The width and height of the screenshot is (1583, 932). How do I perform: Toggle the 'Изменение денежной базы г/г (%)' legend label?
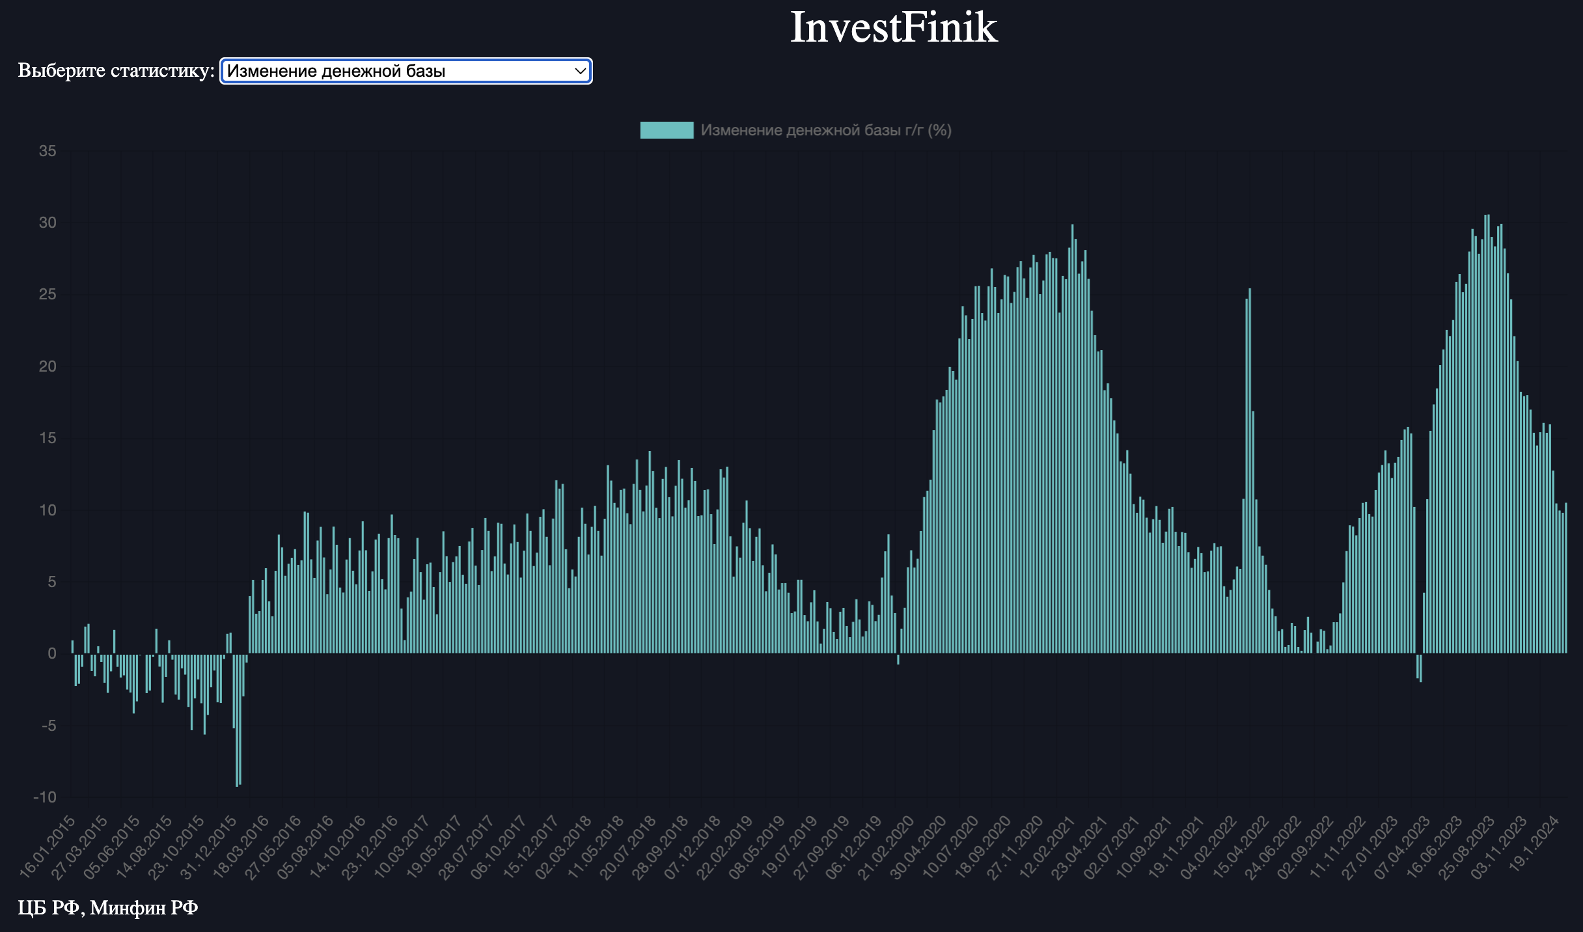(825, 130)
